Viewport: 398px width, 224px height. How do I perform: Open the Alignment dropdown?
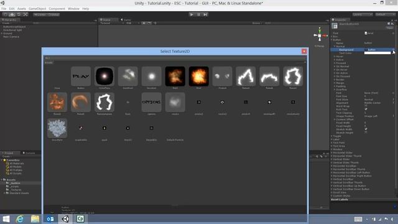pyautogui.click(x=379, y=103)
